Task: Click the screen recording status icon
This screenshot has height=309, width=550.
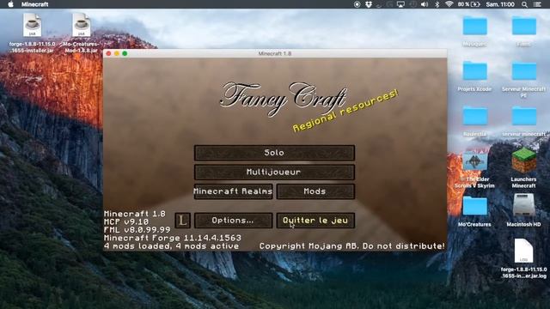Action: (x=357, y=4)
